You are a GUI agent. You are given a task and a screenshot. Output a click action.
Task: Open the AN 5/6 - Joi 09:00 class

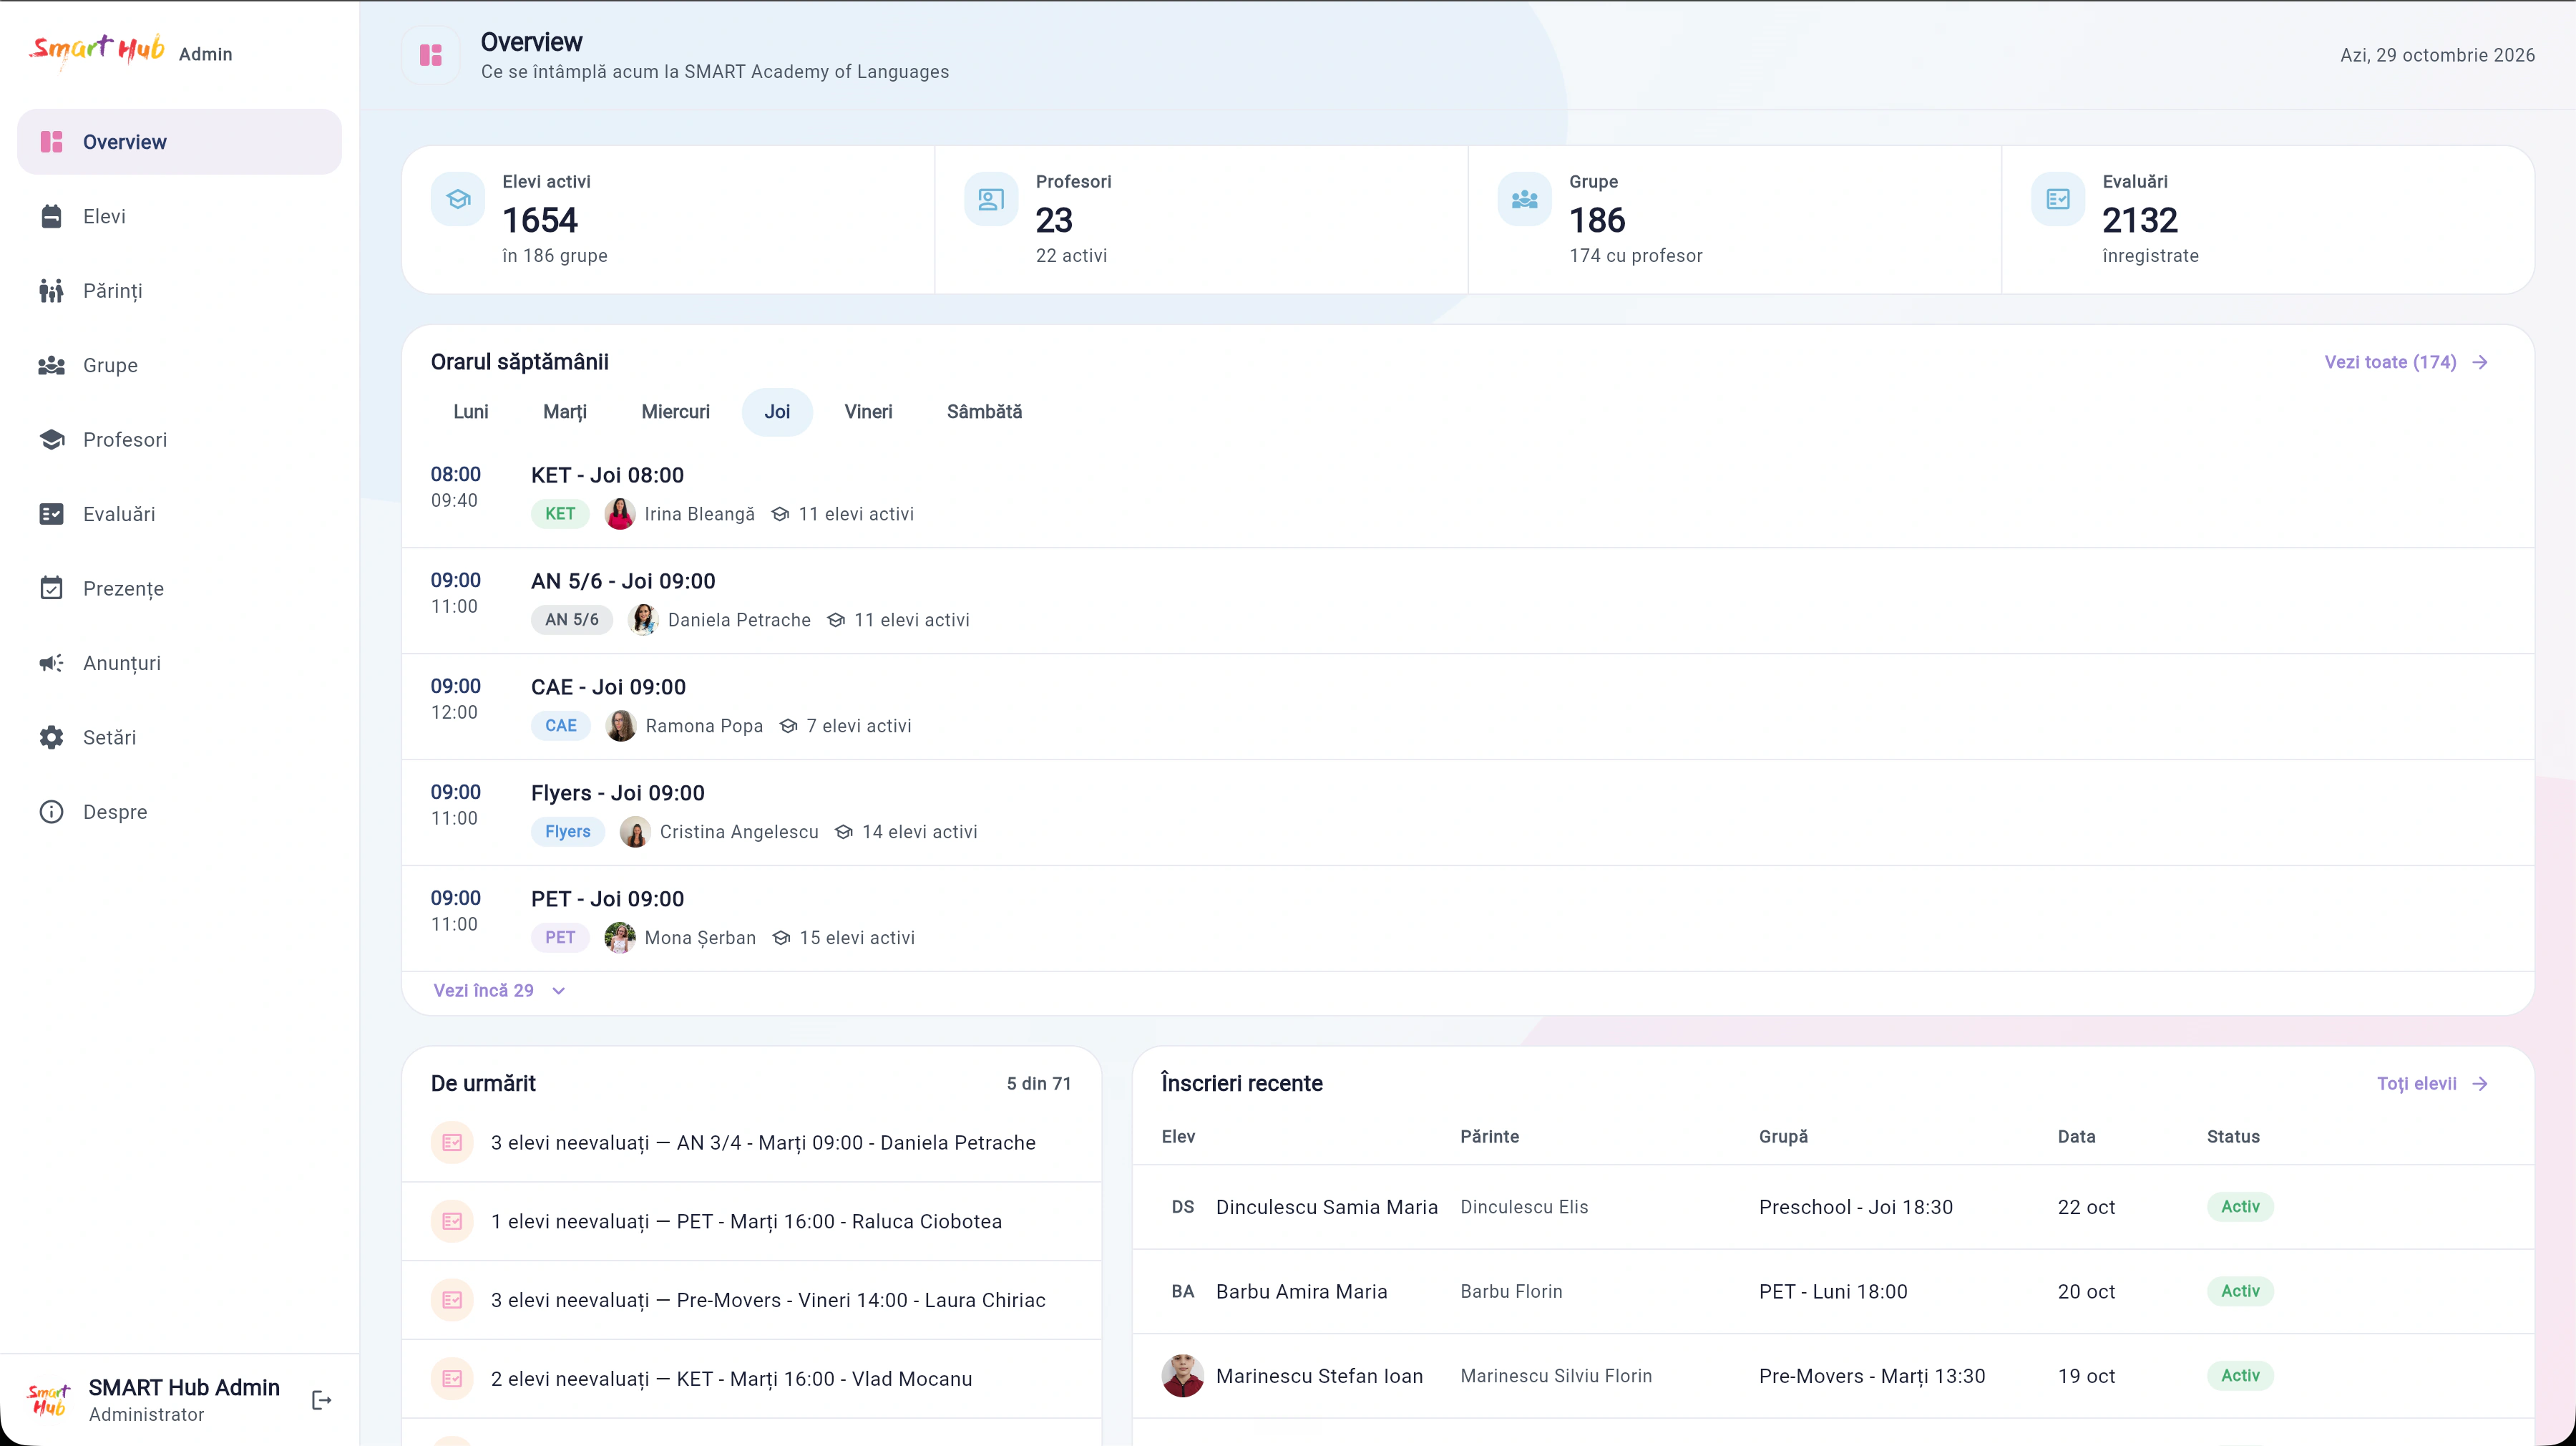click(623, 581)
